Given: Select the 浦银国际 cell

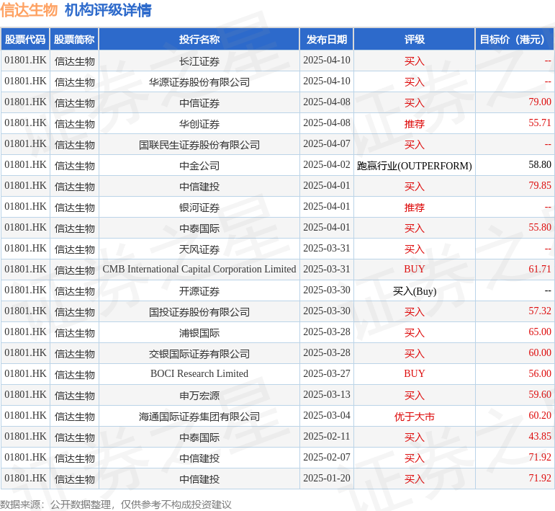Looking at the screenshot, I should 199,333.
